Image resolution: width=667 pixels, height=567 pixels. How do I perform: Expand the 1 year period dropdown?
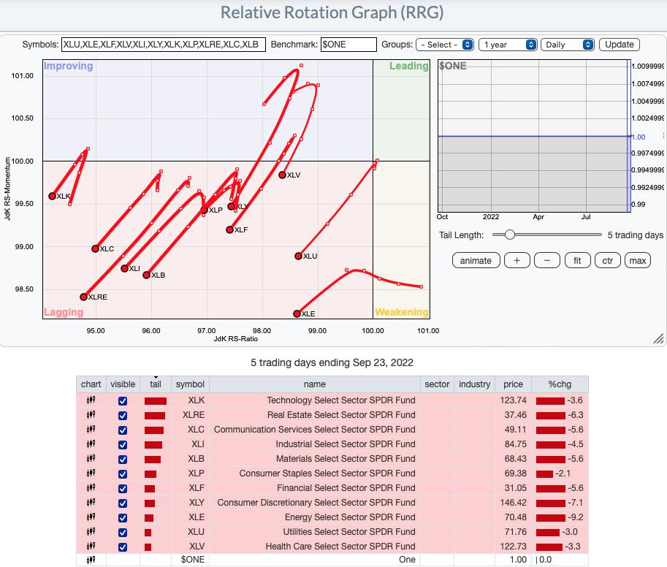coord(508,45)
